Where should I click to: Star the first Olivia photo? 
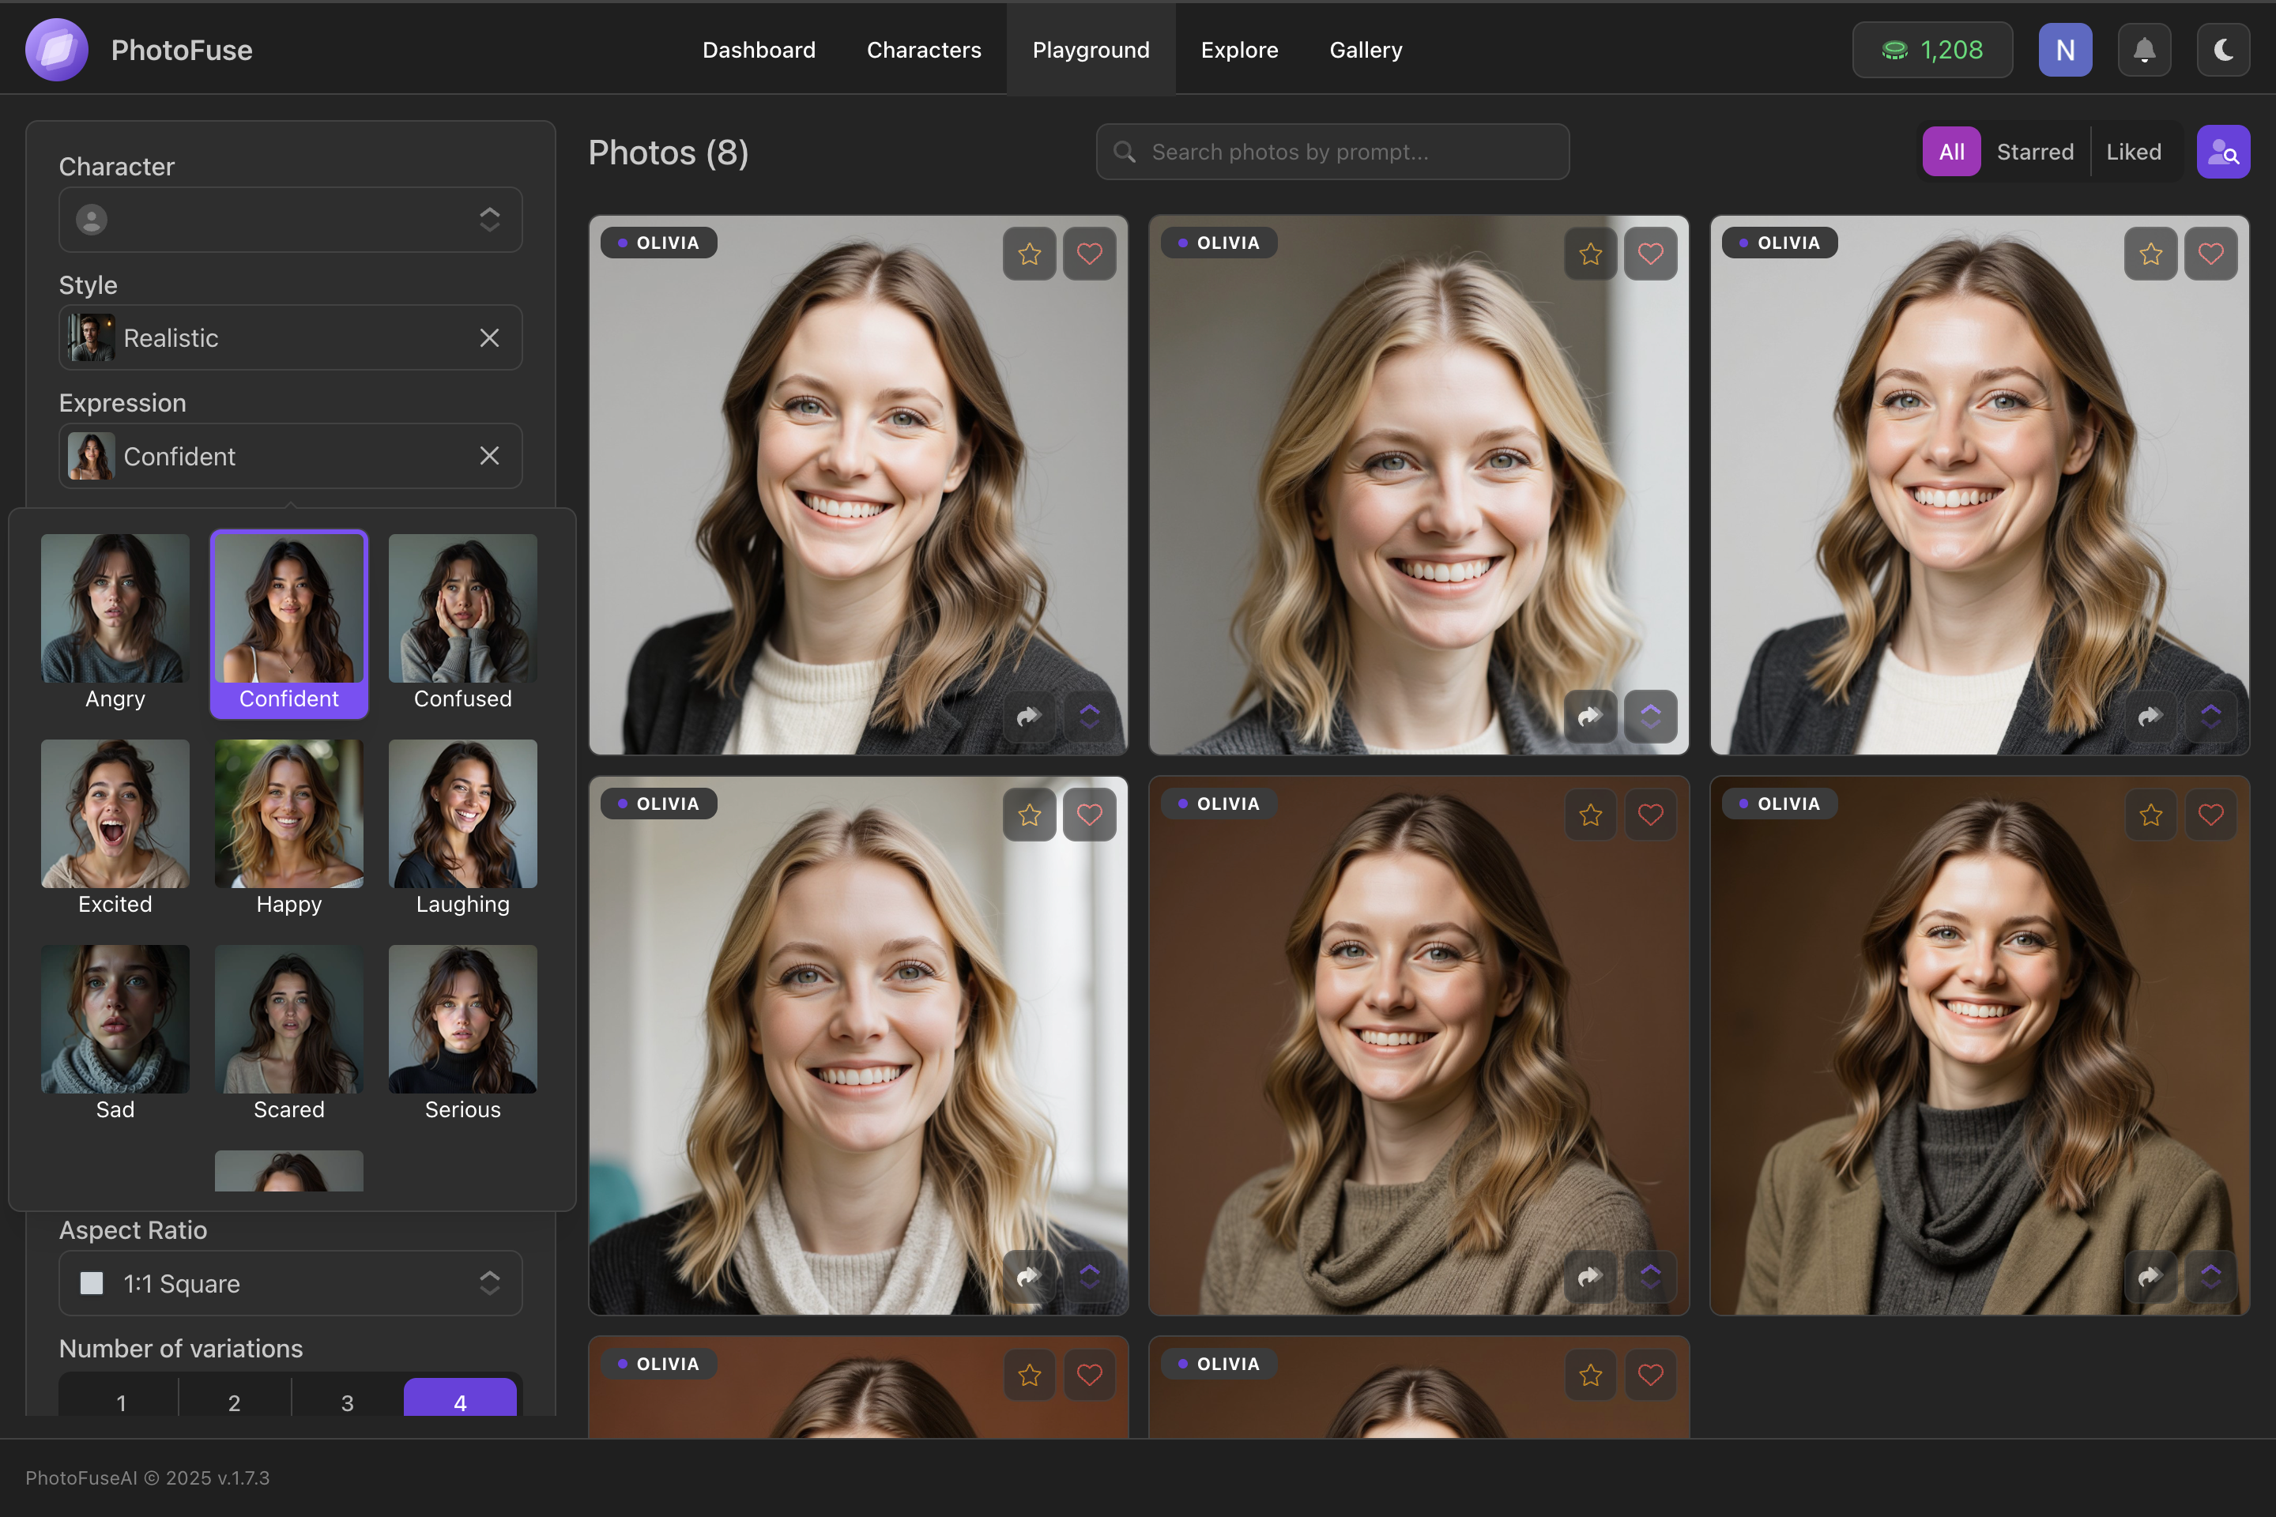1030,254
